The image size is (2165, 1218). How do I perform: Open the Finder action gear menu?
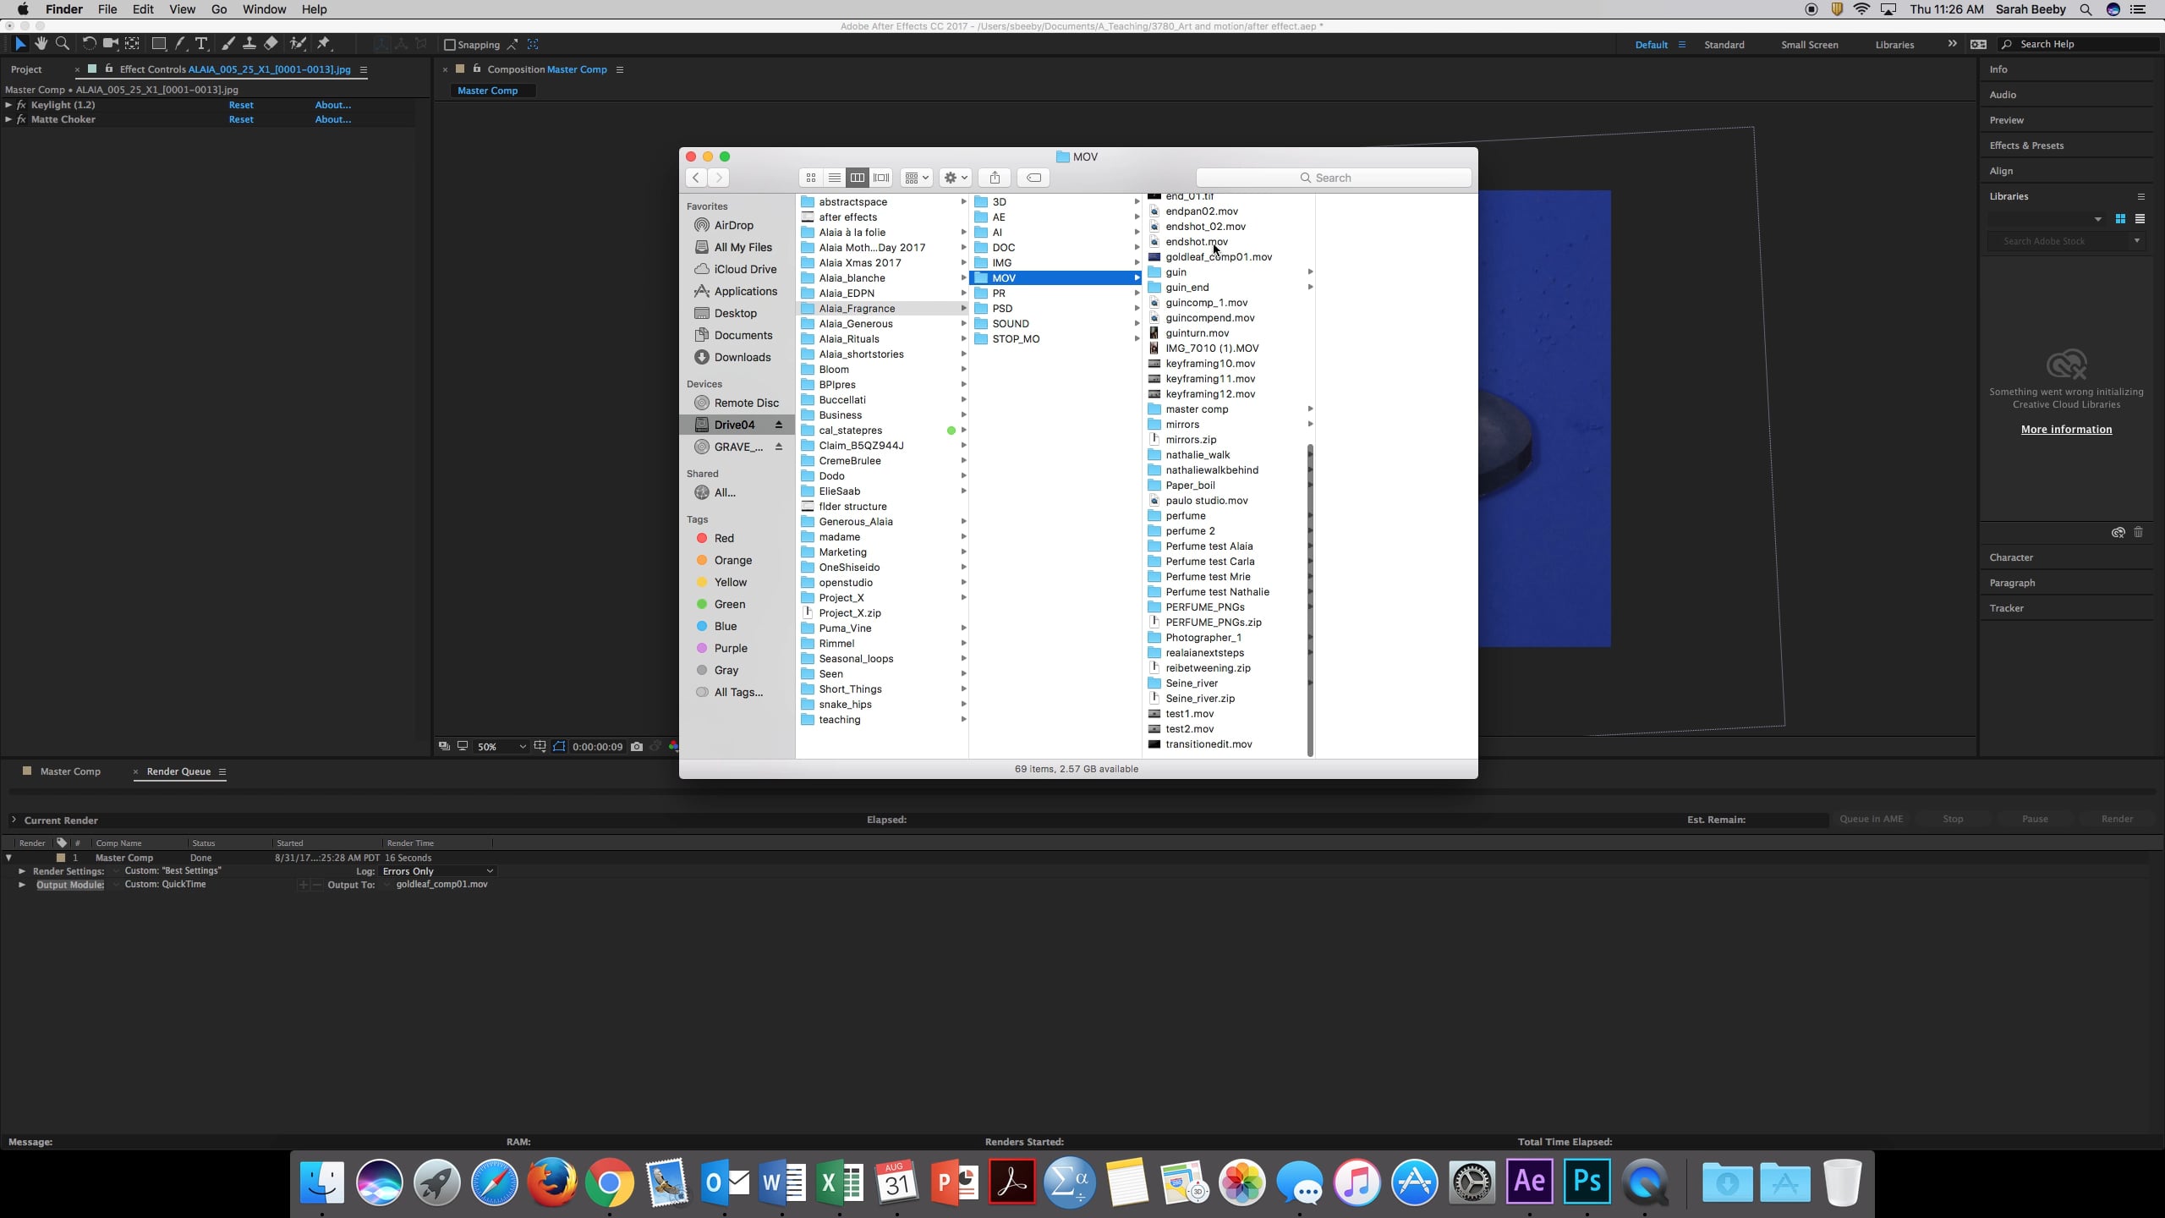click(956, 178)
